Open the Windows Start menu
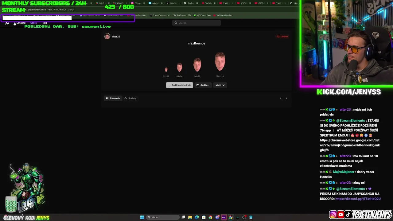 (142, 217)
